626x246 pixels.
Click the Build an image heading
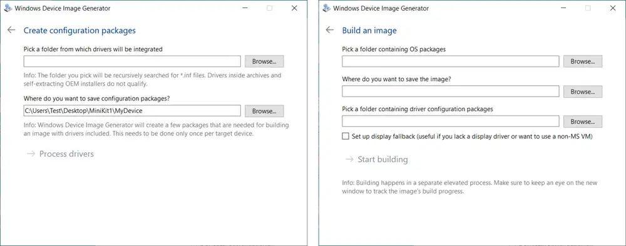point(369,31)
